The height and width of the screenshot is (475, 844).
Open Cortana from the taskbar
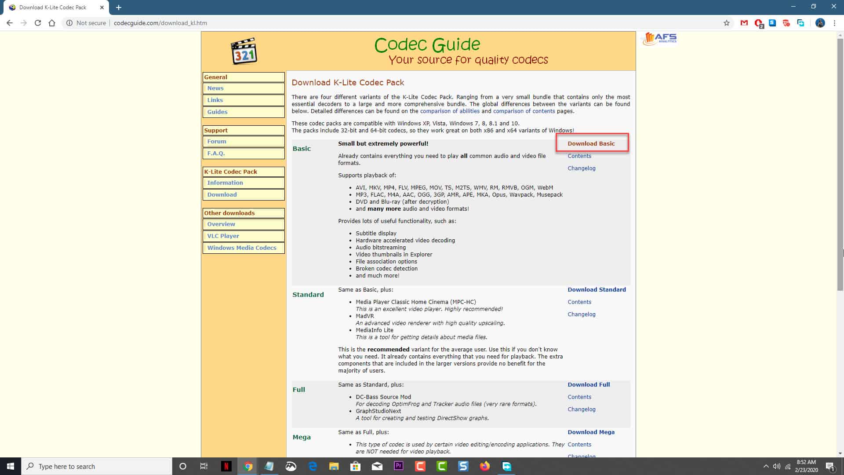[183, 466]
